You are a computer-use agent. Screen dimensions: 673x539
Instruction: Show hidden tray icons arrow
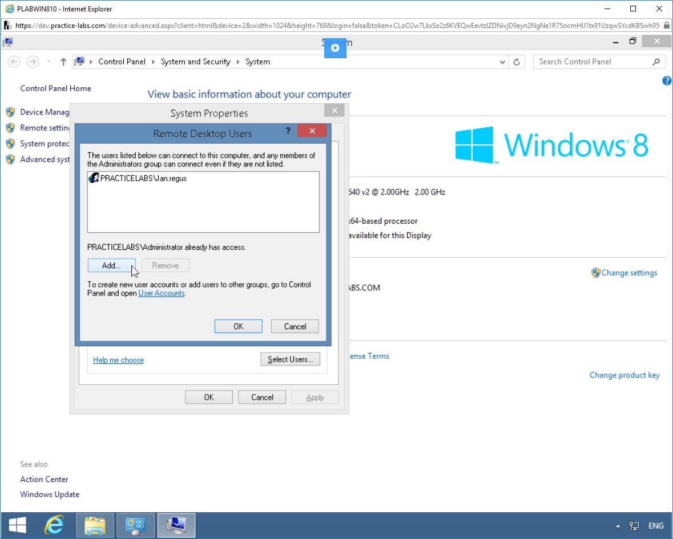tap(618, 526)
